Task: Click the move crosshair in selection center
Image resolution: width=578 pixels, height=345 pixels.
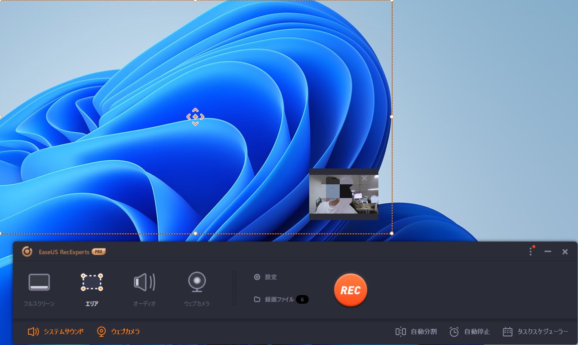Action: click(195, 117)
